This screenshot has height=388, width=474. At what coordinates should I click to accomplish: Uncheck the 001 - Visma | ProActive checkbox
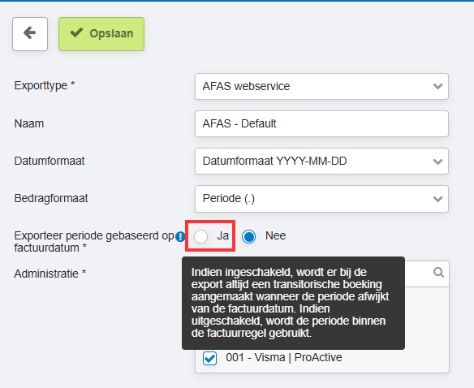coord(209,358)
